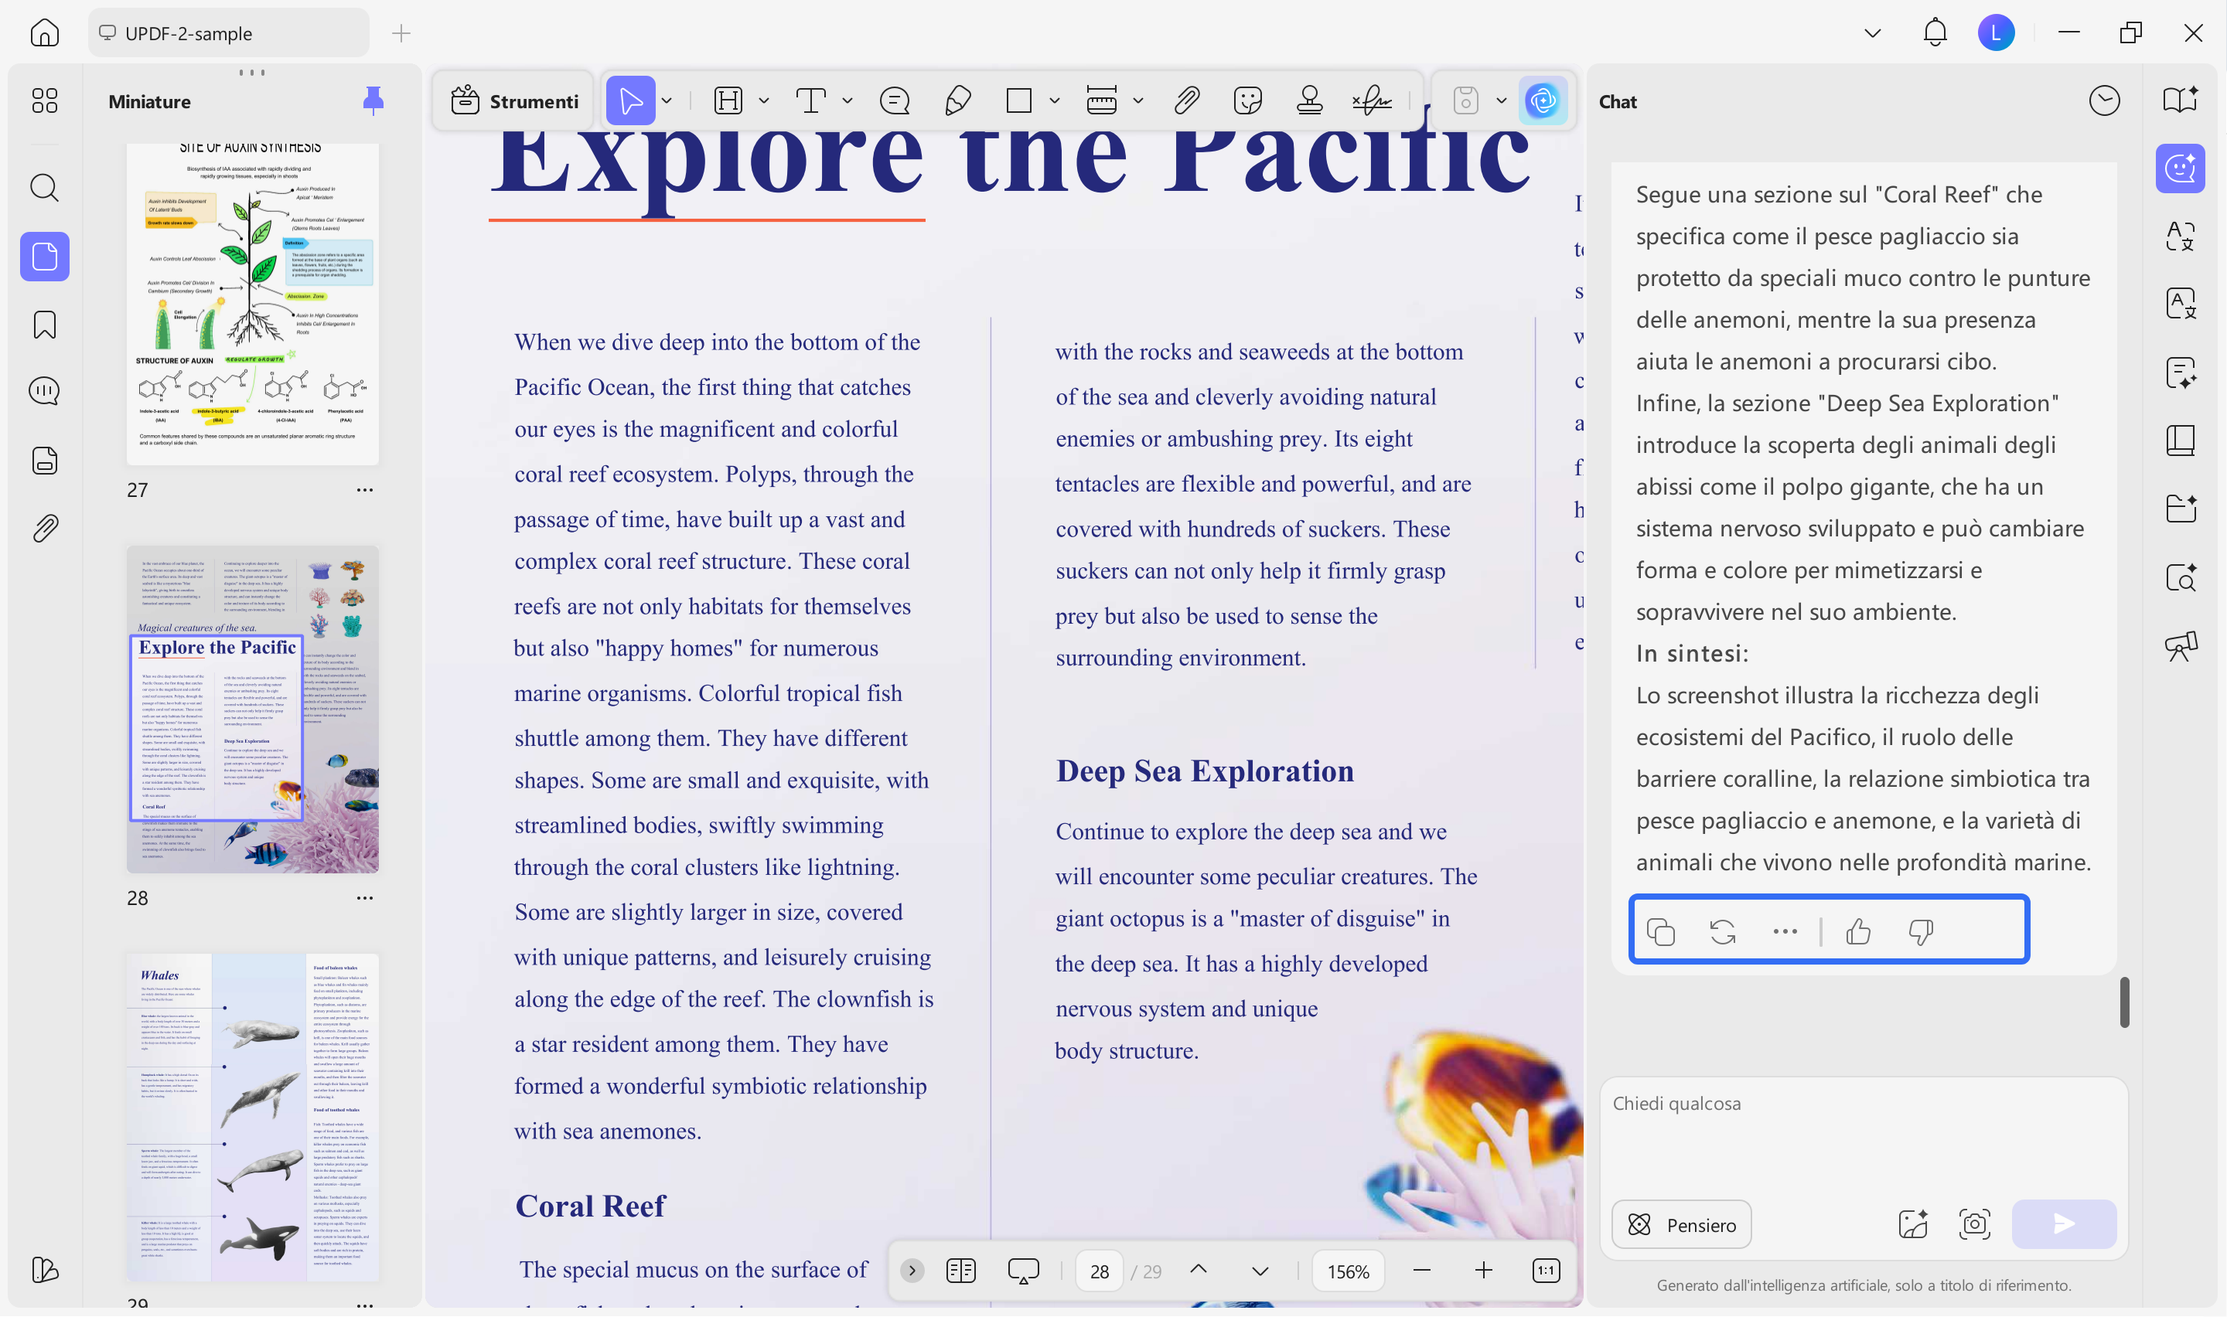
Task: Toggle the page layout view mode
Action: (961, 1271)
